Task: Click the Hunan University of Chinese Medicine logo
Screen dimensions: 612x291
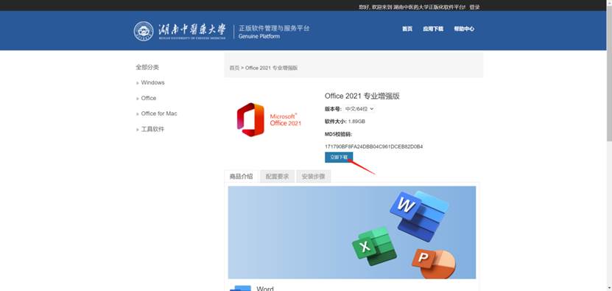Action: pos(180,31)
